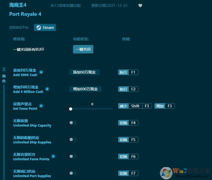
Task: Click star icon beside Add 5 Million Cash
Action: coord(47,89)
